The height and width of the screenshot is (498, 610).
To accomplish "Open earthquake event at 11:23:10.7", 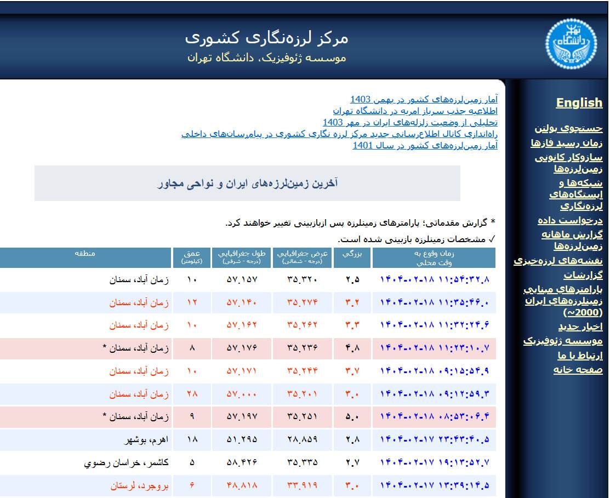I will click(x=434, y=348).
